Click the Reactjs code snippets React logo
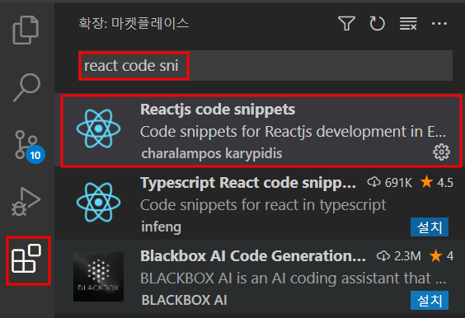The width and height of the screenshot is (465, 318). click(x=98, y=129)
